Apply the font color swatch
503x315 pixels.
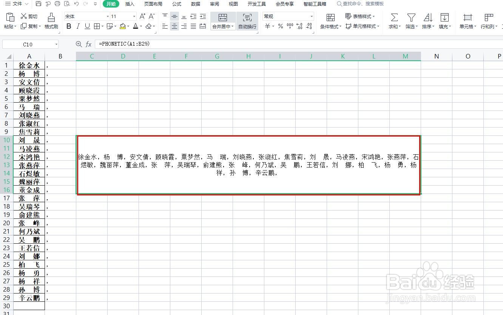tap(136, 26)
